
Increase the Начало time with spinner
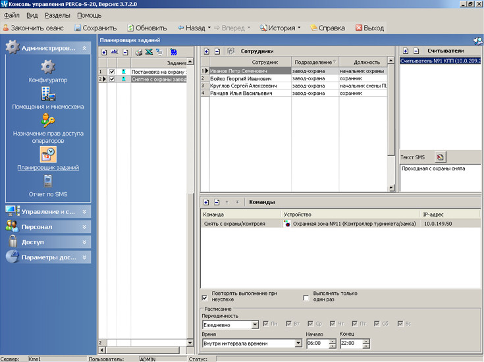point(332,342)
